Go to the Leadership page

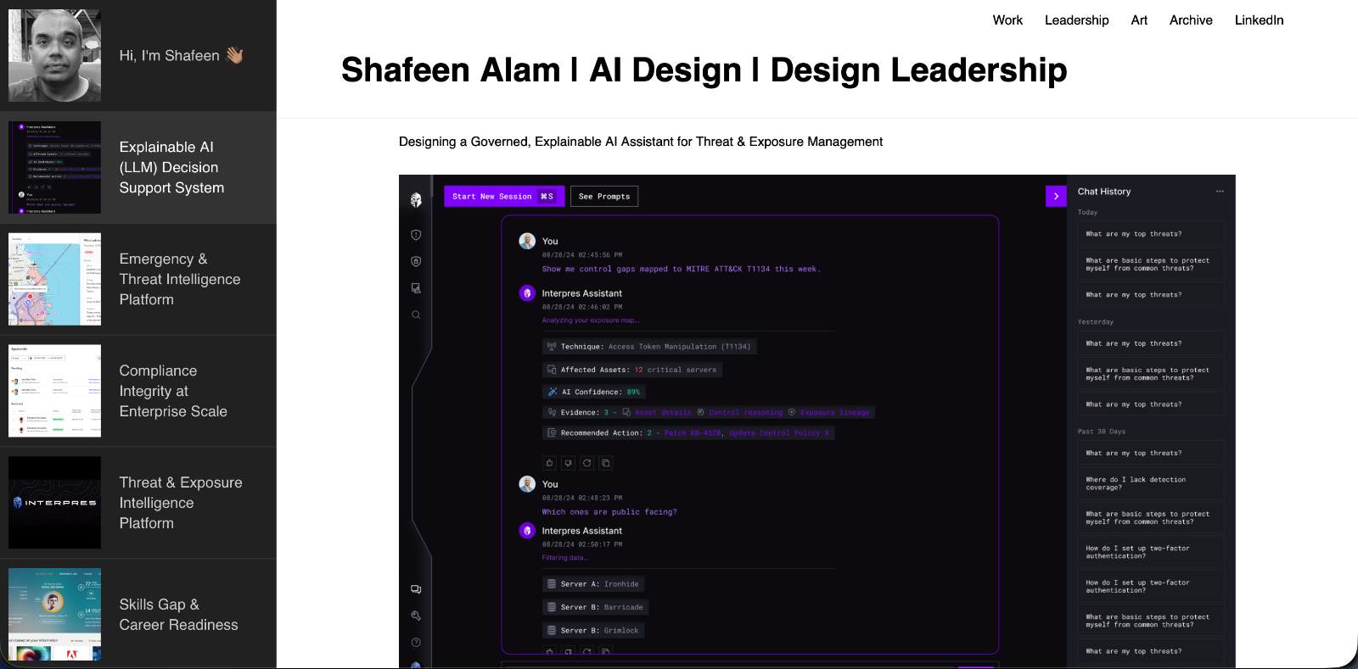(x=1077, y=20)
